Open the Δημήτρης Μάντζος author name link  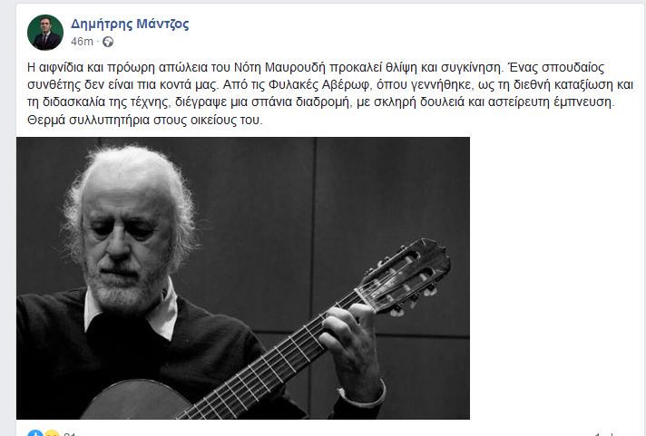130,24
